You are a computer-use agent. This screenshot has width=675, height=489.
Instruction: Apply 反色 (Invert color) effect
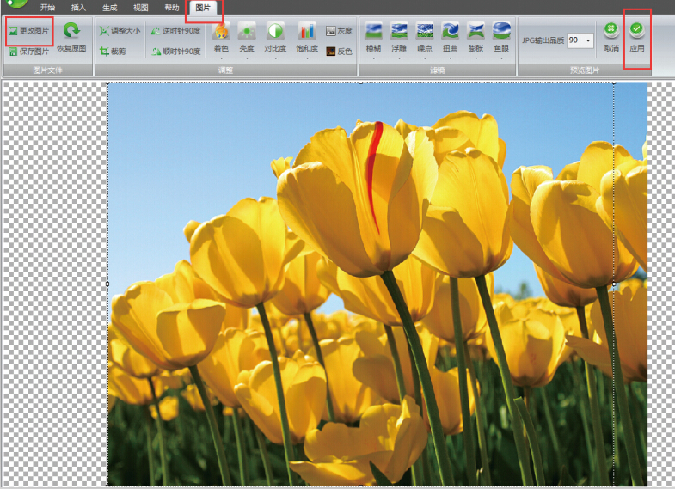339,52
